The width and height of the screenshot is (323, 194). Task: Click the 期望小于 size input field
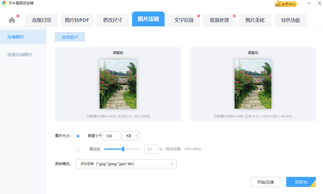112,136
